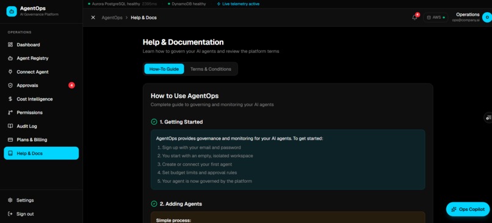Click the Operations user avatar circle
Viewport: 492px width, 223px height.
coord(487,18)
